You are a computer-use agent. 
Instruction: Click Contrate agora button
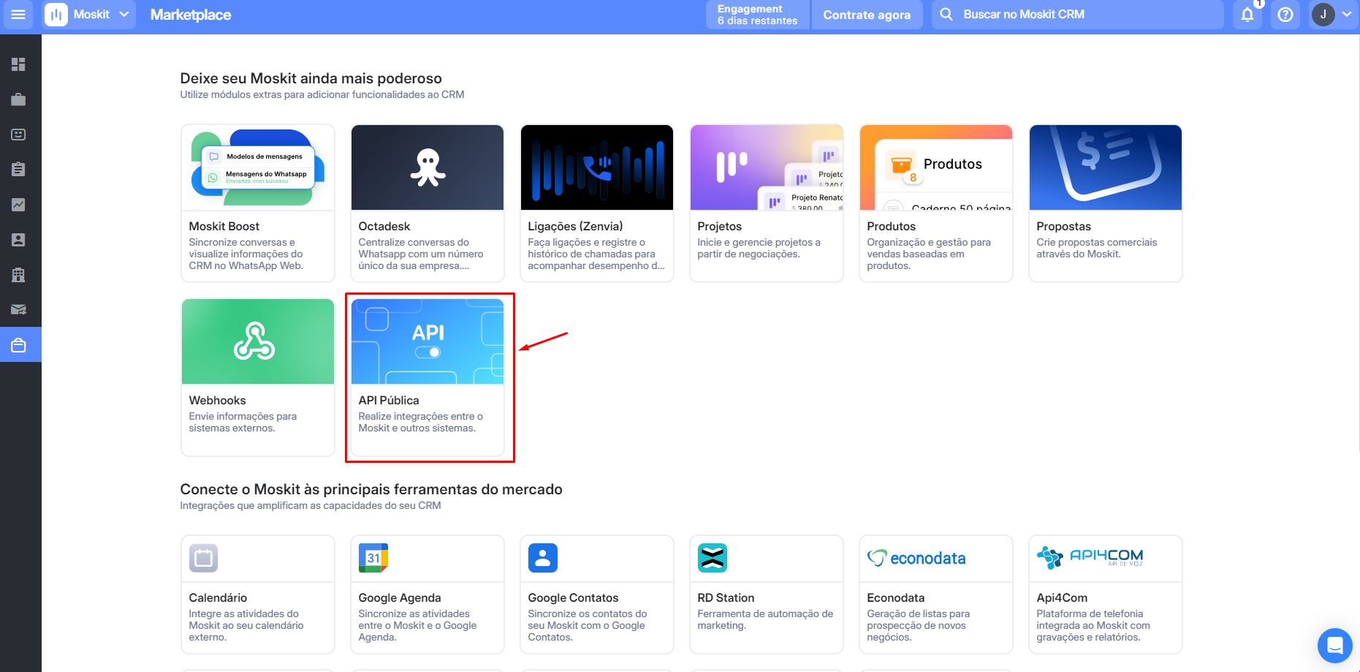(867, 15)
